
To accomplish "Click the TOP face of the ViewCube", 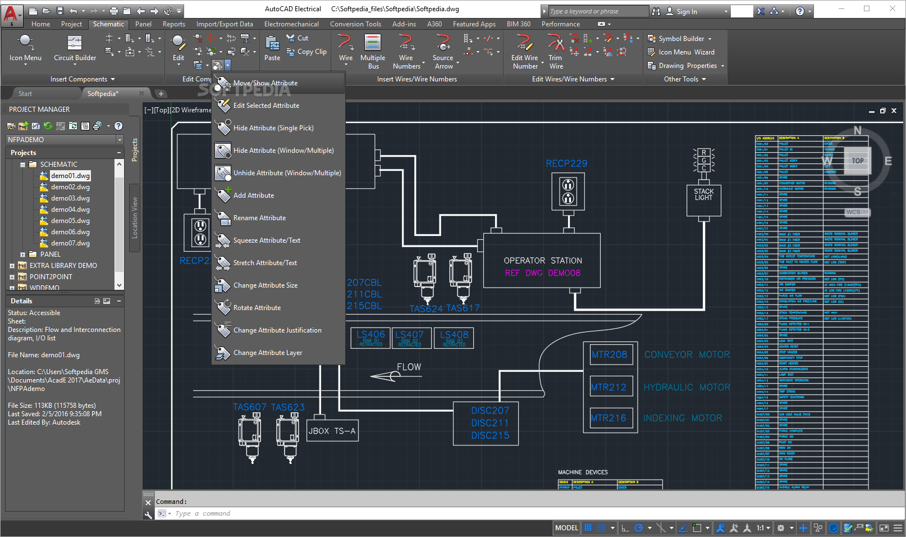I will [857, 161].
